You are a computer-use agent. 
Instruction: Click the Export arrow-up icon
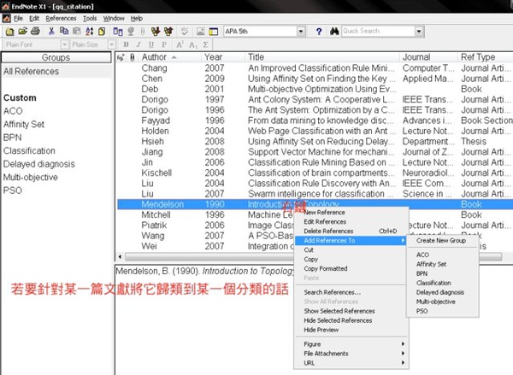(x=168, y=32)
